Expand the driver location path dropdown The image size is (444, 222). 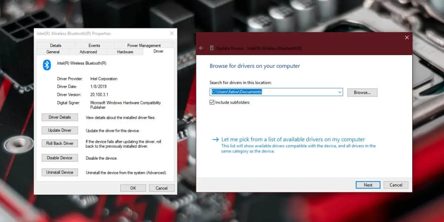click(x=340, y=92)
